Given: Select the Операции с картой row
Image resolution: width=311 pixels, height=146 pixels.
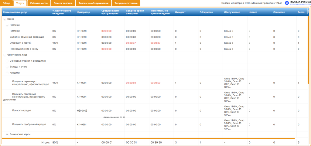Looking at the screenshot, I should (155, 43).
